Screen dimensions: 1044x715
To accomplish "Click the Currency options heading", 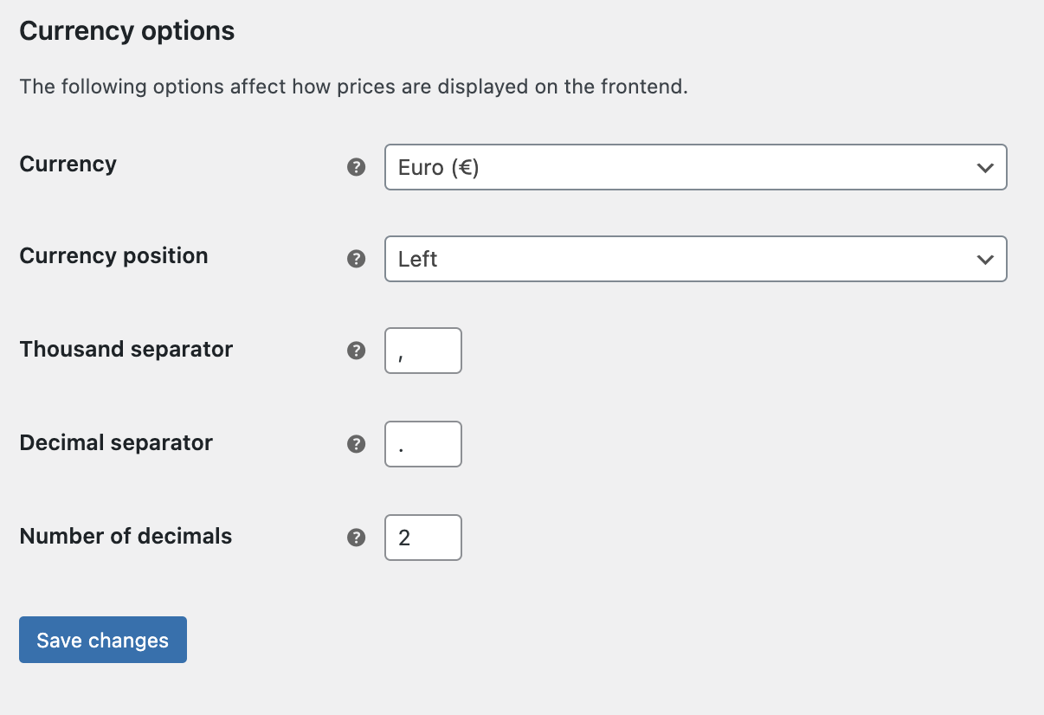I will pyautogui.click(x=126, y=30).
